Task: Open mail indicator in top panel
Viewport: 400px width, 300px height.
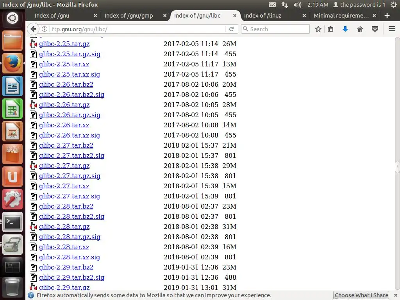Action: 272,5
